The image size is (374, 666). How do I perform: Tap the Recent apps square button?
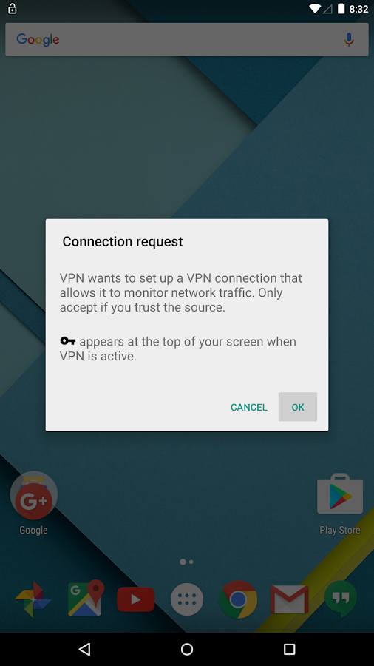pos(289,649)
